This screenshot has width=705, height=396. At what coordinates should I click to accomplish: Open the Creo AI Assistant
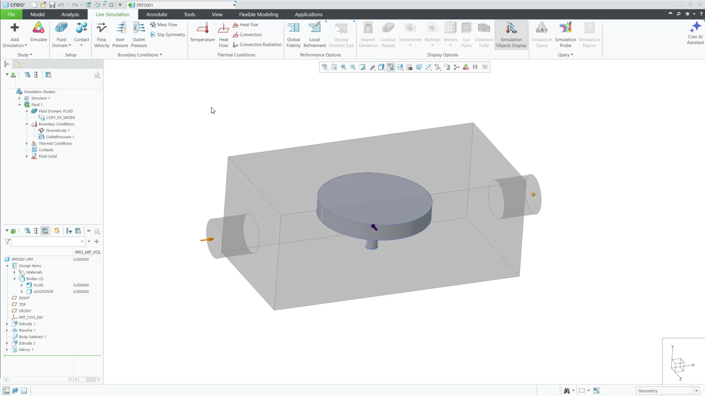click(695, 33)
